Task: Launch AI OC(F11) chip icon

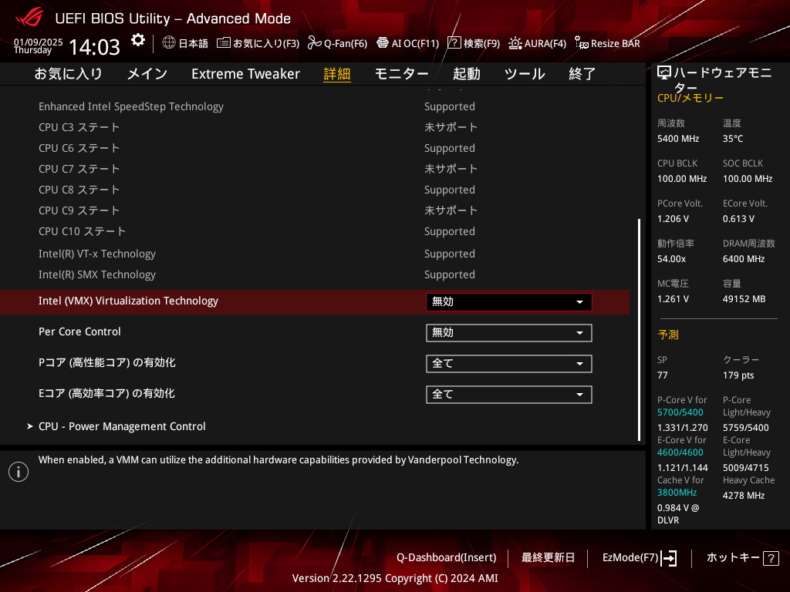Action: (x=382, y=43)
